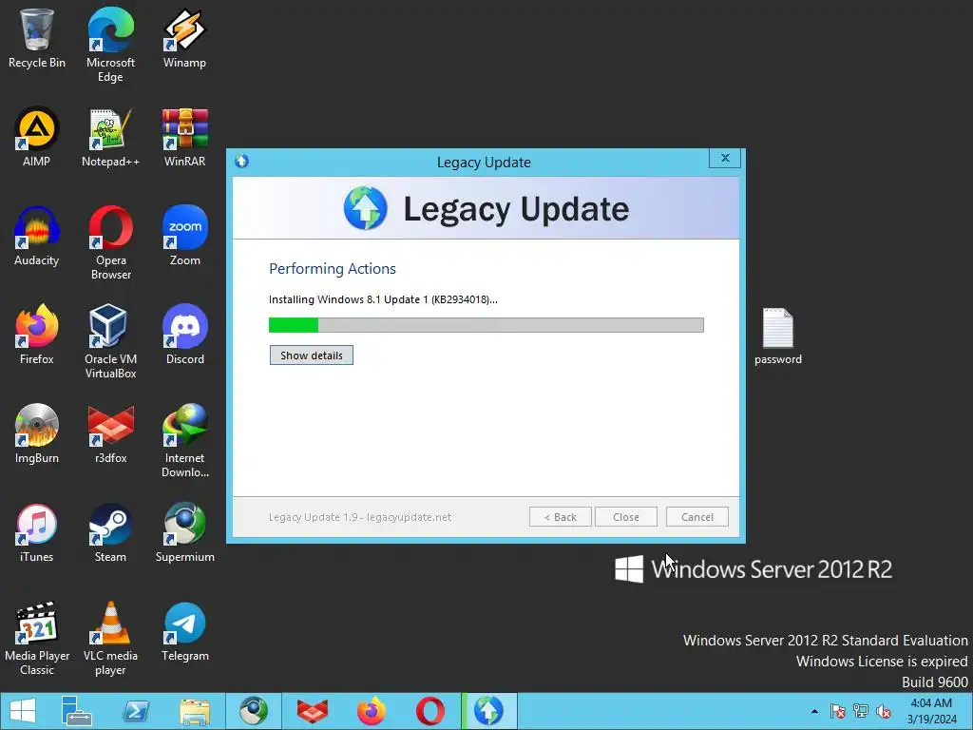Switch to Opera in the taskbar

coord(430,711)
